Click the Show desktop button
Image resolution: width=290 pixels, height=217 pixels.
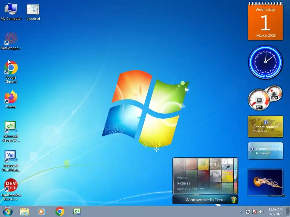tap(288, 212)
